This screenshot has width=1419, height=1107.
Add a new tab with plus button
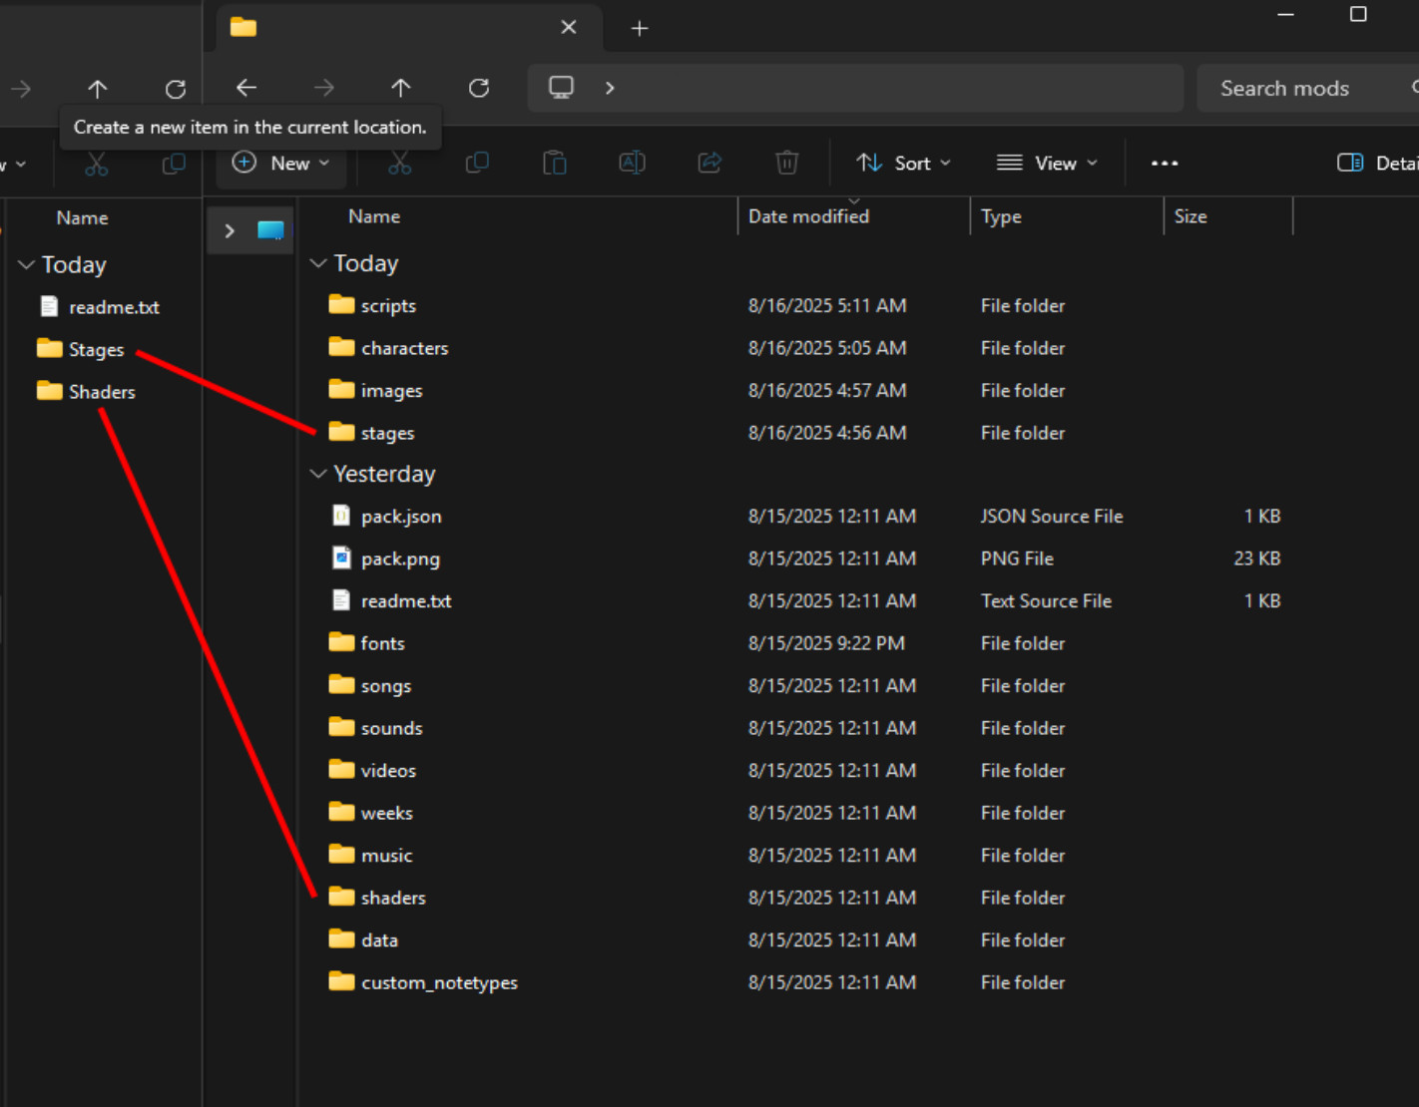pyautogui.click(x=640, y=28)
